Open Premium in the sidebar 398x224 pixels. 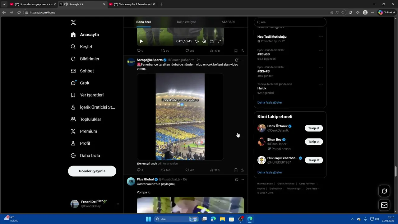tap(84, 131)
